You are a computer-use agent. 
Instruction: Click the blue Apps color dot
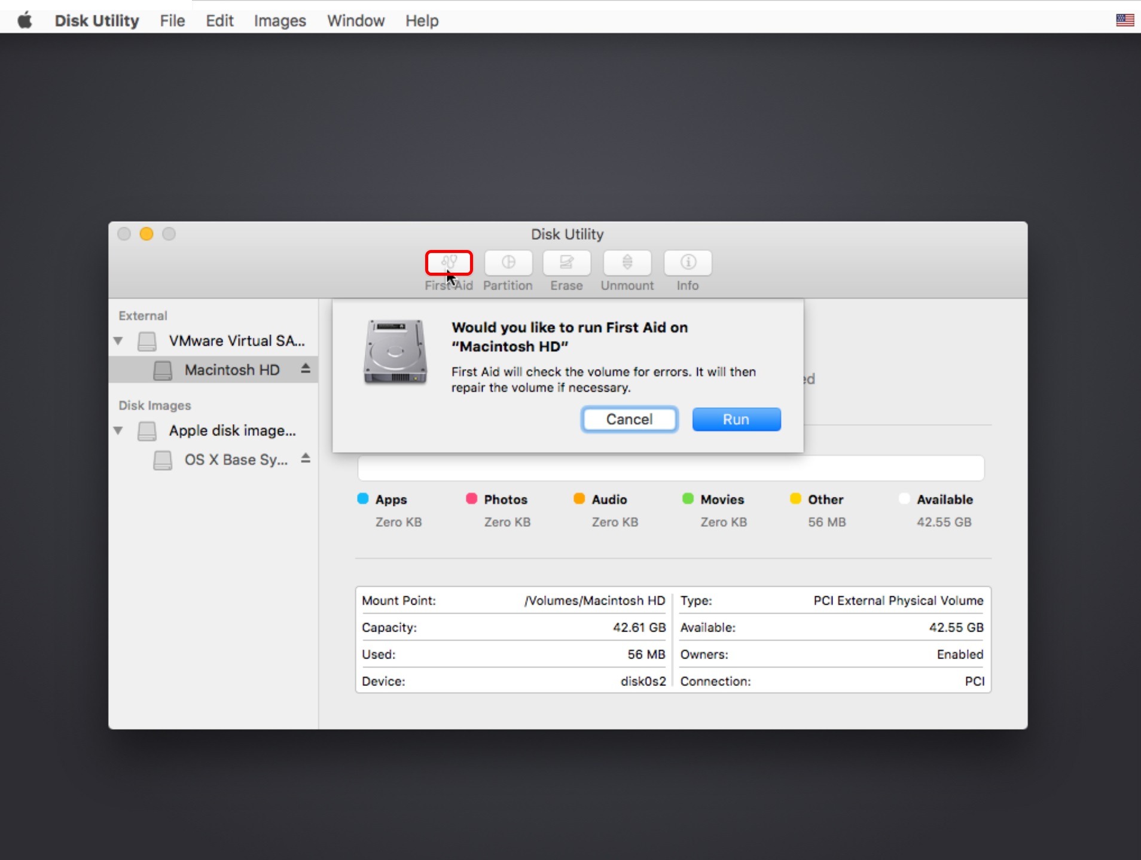(x=363, y=499)
